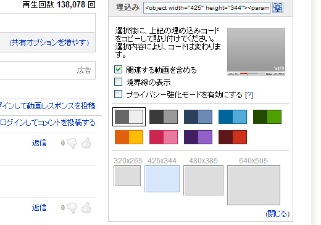Open view statistics icon beside 138,078
The image size is (321, 225).
tap(92, 4)
